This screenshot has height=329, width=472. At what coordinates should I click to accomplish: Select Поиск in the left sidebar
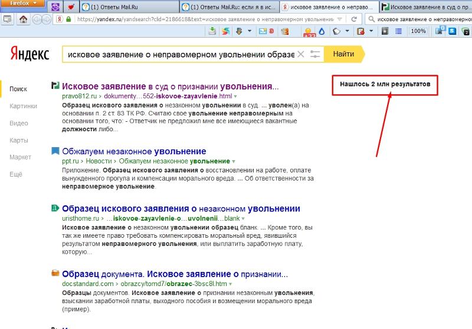(x=18, y=89)
